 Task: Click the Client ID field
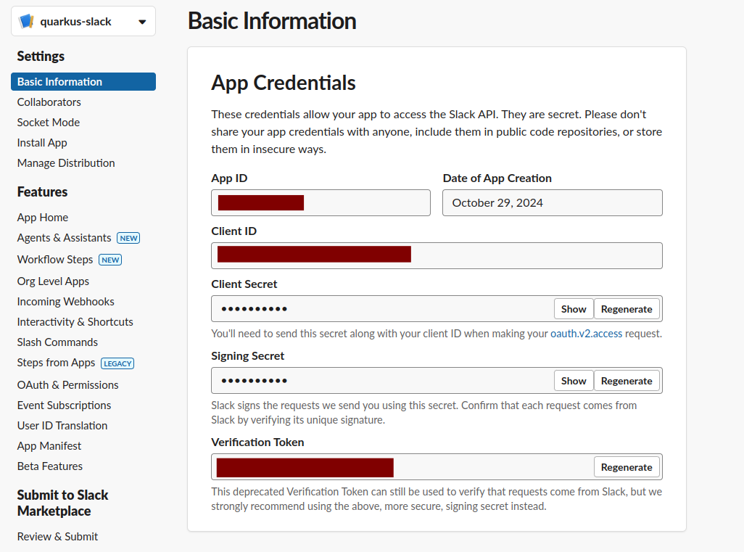[437, 256]
